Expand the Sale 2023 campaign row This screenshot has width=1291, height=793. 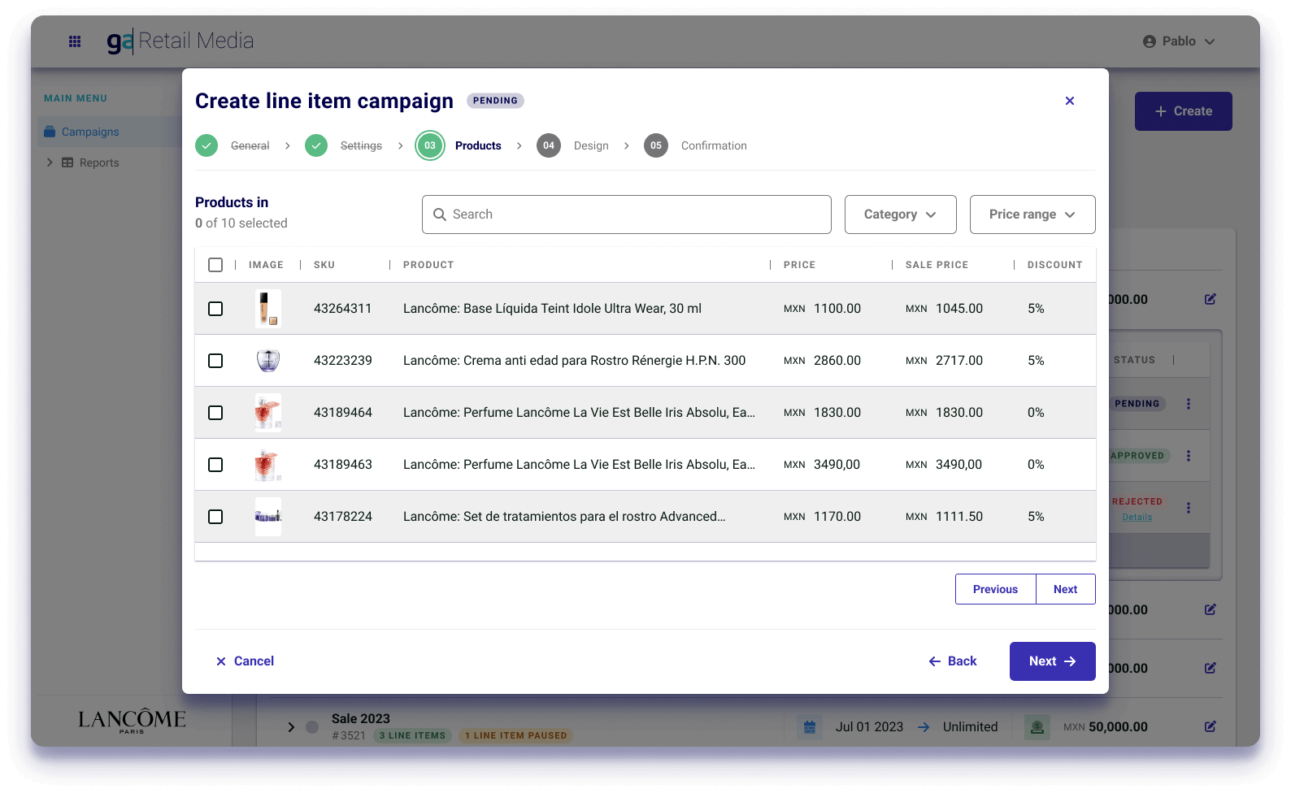(291, 727)
